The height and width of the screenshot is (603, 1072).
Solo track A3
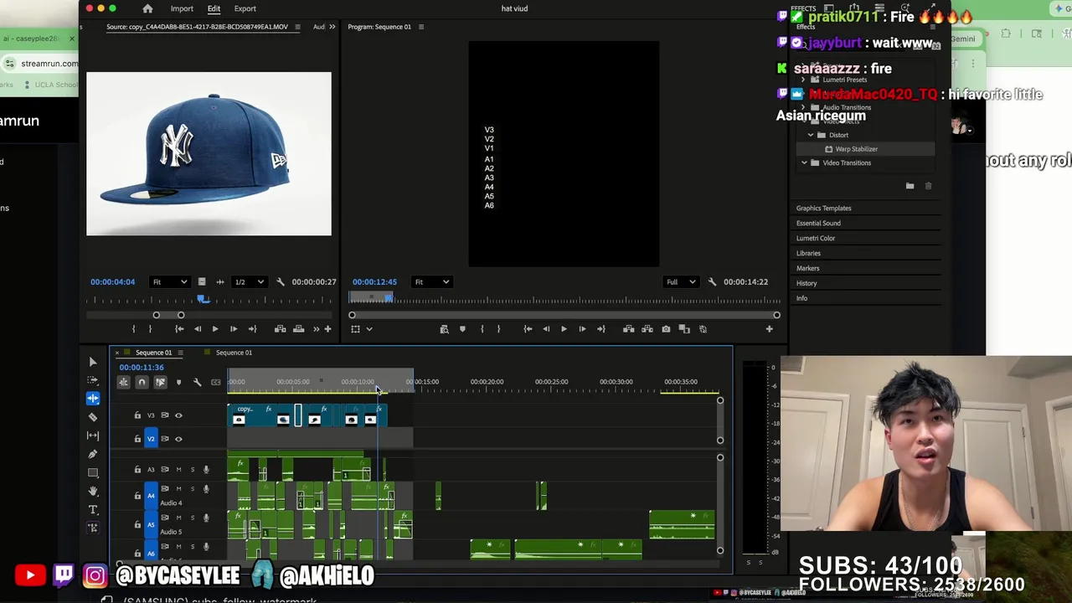[192, 470]
